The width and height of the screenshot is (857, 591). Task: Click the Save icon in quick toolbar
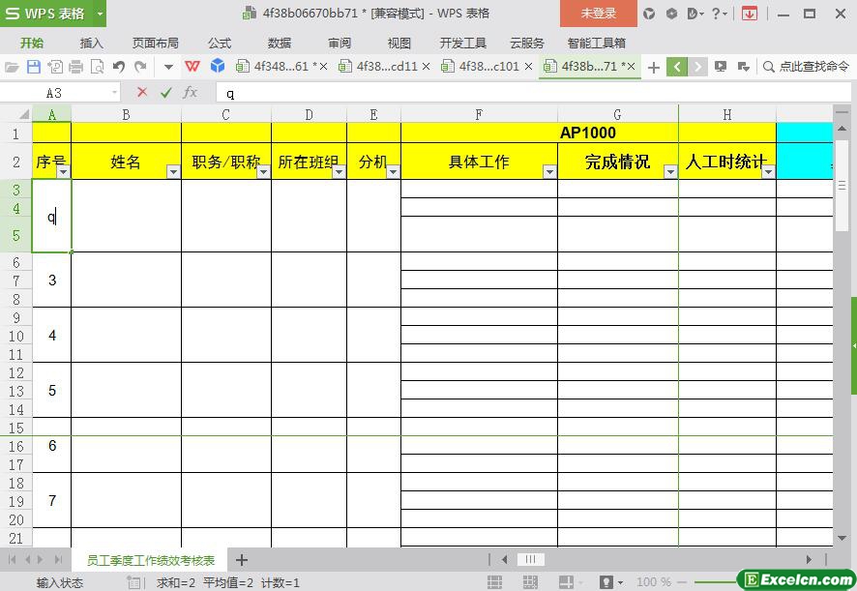point(34,67)
